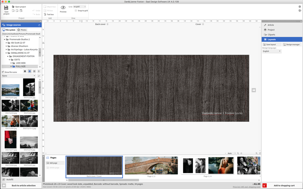Select the Daniel&Lianne | Foxton Locks cover text
303x189 pixels.
(222, 113)
